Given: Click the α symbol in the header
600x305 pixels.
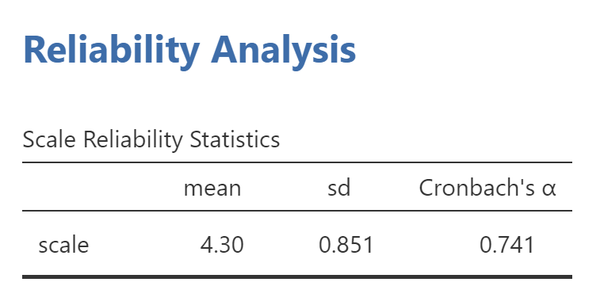Looking at the screenshot, I should pyautogui.click(x=548, y=189).
